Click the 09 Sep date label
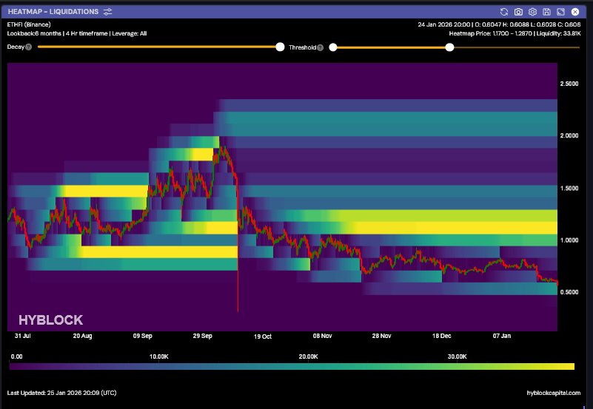The image size is (593, 409). click(143, 336)
